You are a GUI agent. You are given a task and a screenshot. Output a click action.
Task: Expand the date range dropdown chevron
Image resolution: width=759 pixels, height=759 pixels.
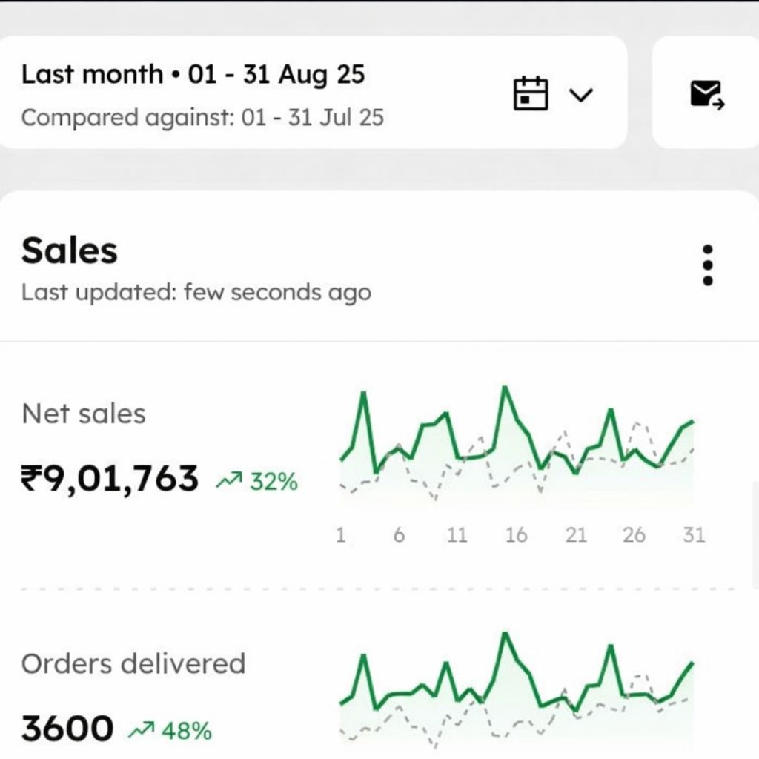[x=581, y=95]
